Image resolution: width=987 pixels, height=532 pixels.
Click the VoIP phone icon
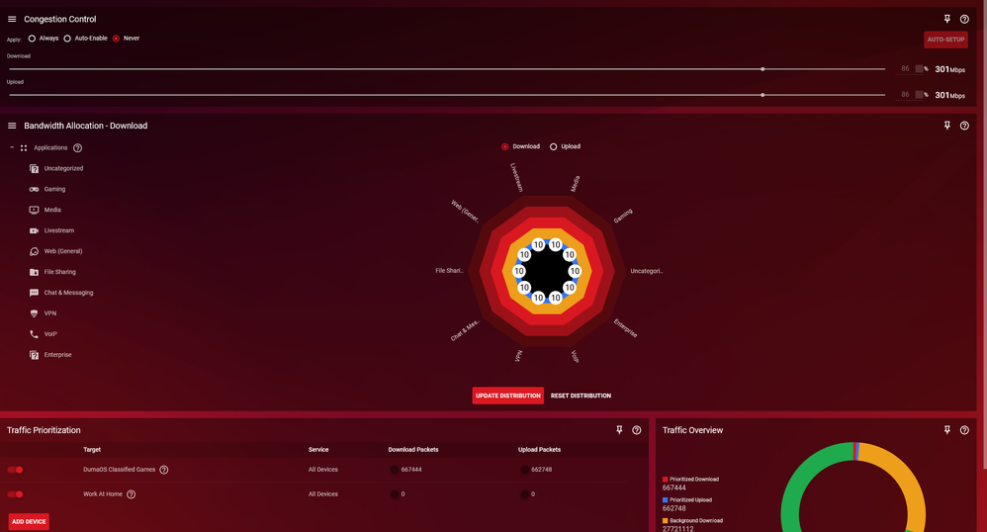coord(34,334)
